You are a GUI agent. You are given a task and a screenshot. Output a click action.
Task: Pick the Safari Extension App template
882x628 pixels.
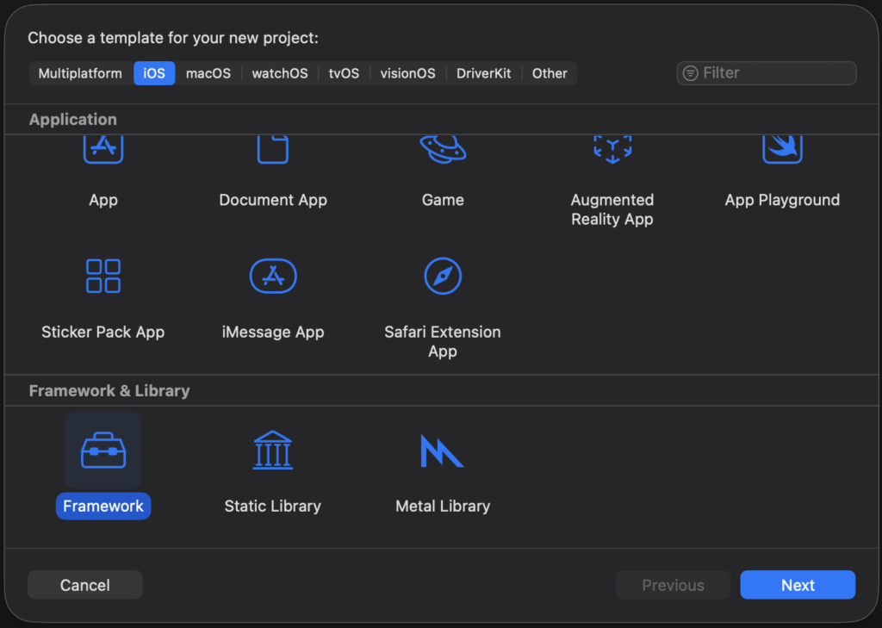[x=443, y=277]
